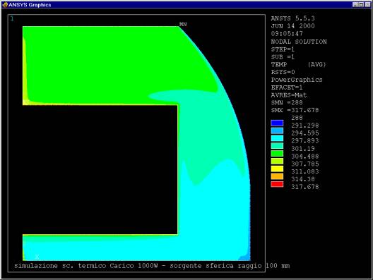The width and height of the screenshot is (373, 280).
Task: Click the maximize window button
Action: tap(361, 4)
